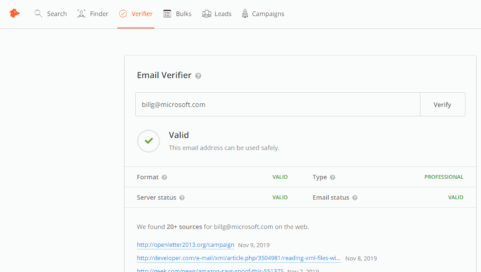481x272 pixels.
Task: Open the help tooltip beside Email Verifier heading
Action: (198, 75)
